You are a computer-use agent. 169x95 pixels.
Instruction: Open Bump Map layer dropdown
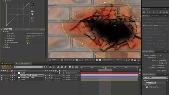(x=35, y=34)
